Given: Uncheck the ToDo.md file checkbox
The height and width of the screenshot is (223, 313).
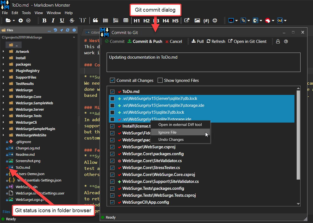Looking at the screenshot, I should [112, 92].
